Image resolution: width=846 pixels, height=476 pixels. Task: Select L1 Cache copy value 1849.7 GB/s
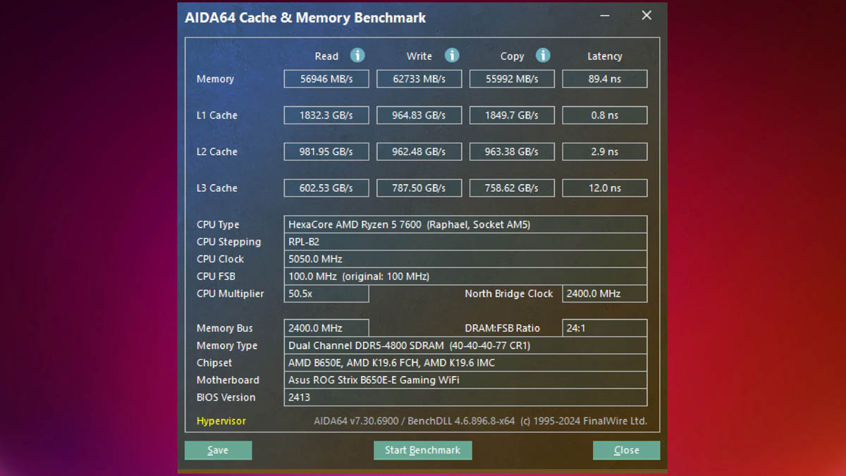click(512, 115)
